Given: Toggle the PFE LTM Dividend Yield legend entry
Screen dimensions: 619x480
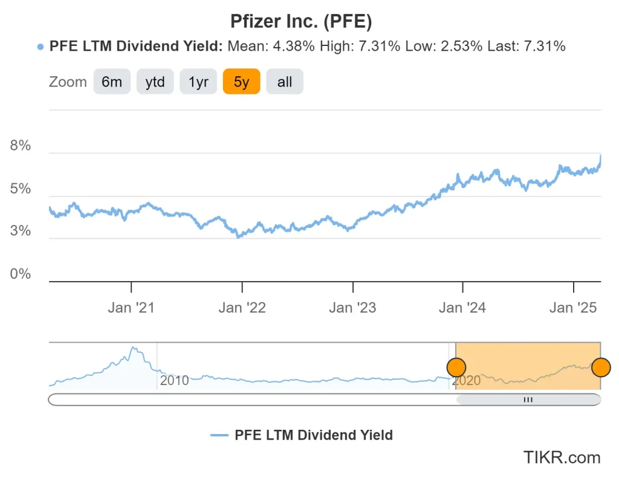Looking at the screenshot, I should (x=312, y=435).
